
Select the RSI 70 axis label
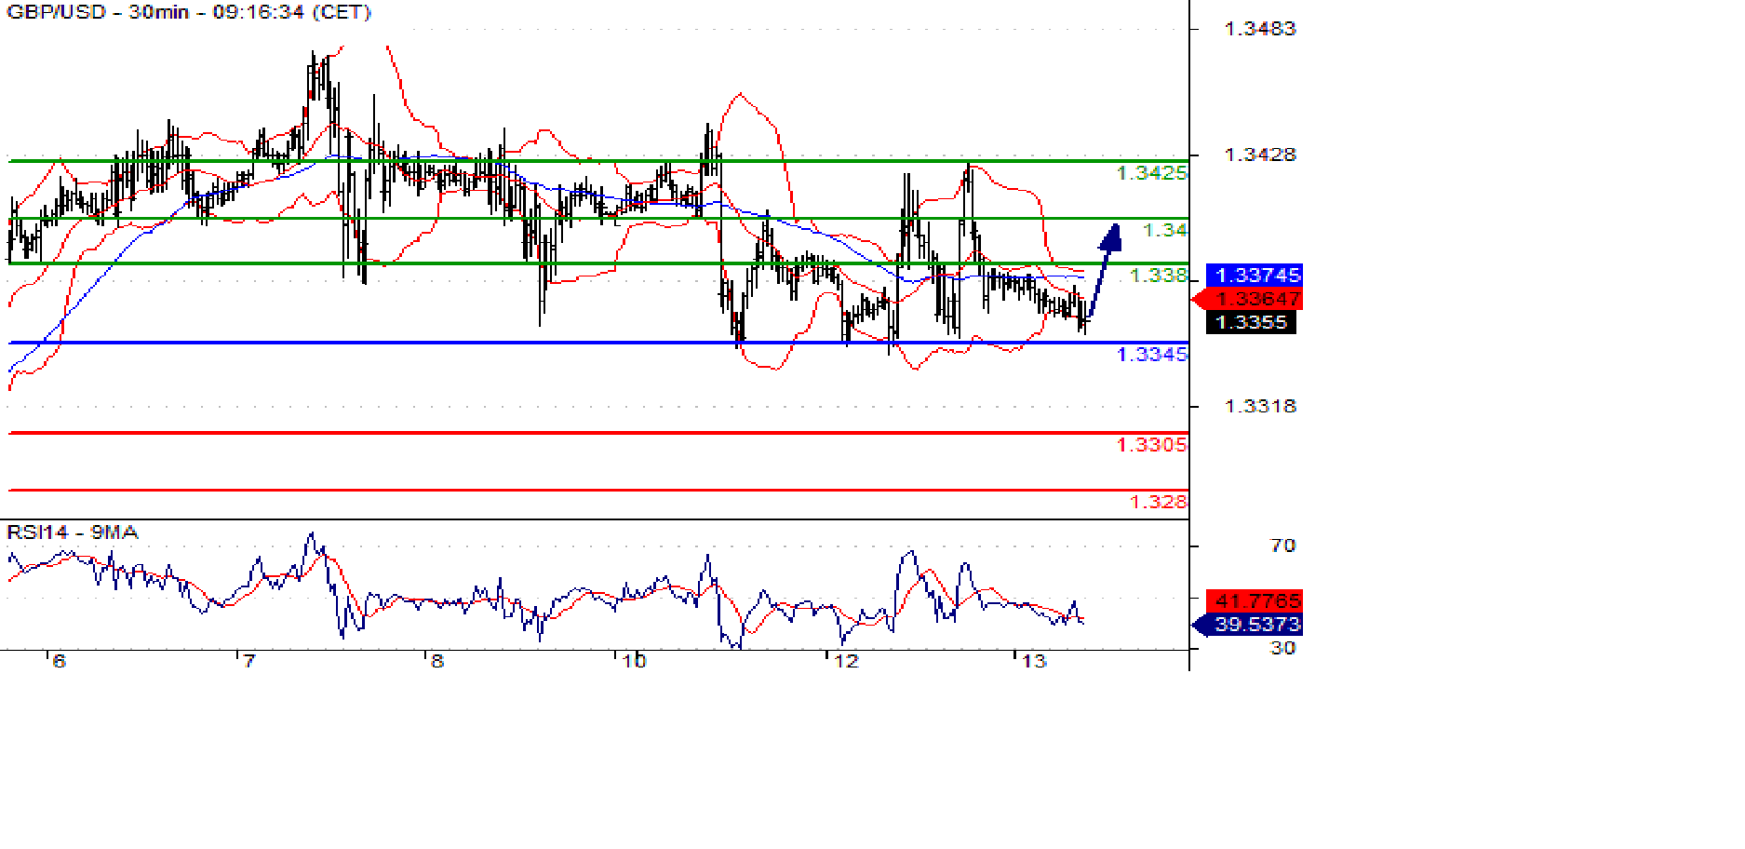point(1283,546)
